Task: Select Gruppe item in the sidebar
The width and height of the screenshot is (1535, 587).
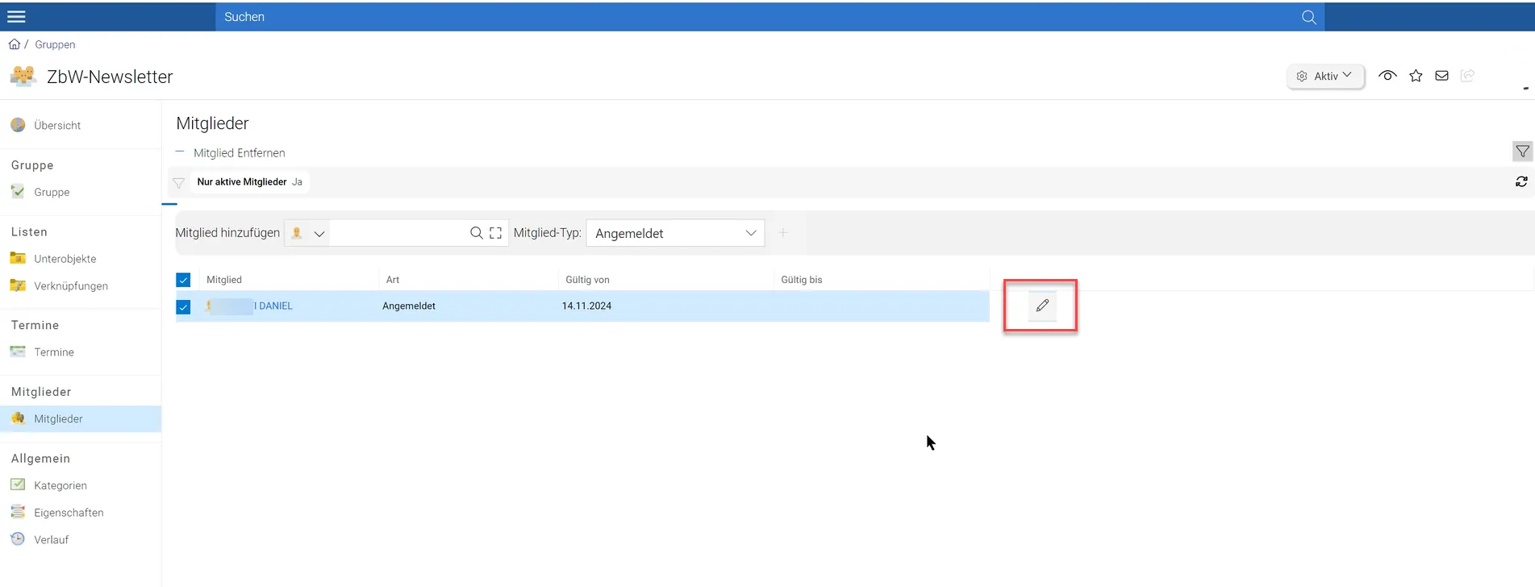Action: [81, 192]
